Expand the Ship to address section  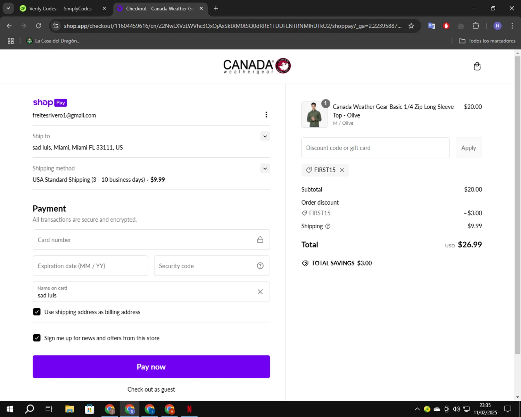(265, 136)
